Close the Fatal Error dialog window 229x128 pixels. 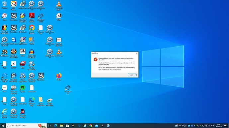(137, 53)
